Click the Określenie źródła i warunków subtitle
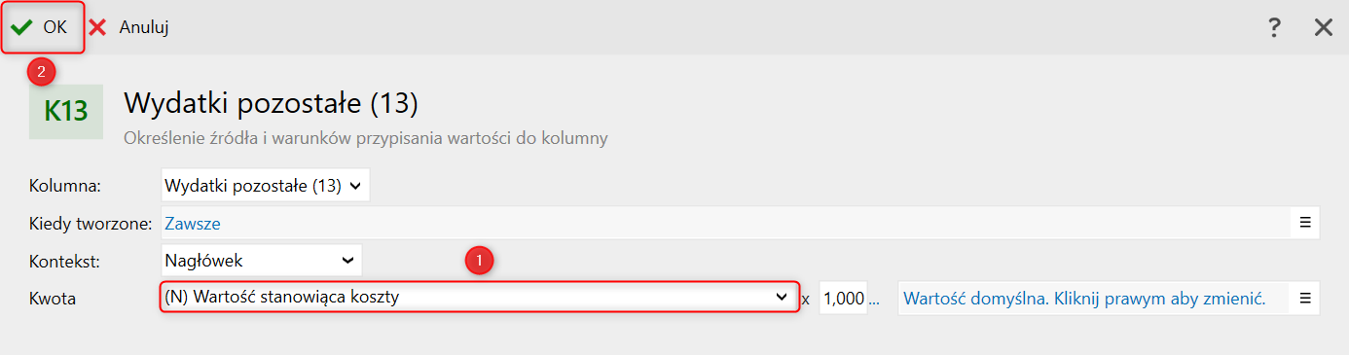 [366, 138]
